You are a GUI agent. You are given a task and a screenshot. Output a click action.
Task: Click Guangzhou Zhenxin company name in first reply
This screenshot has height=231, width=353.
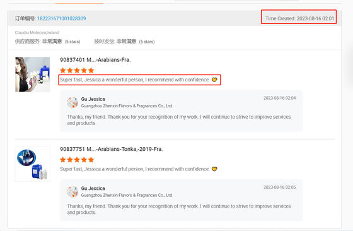tap(127, 106)
